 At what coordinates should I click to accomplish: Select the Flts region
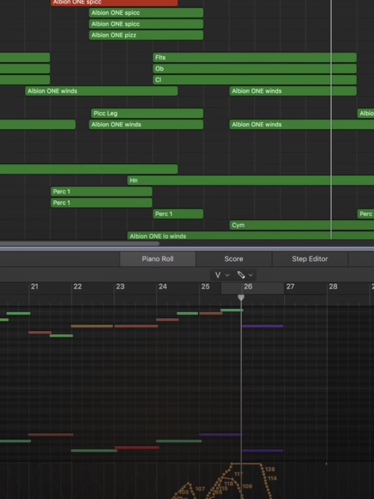tap(254, 57)
